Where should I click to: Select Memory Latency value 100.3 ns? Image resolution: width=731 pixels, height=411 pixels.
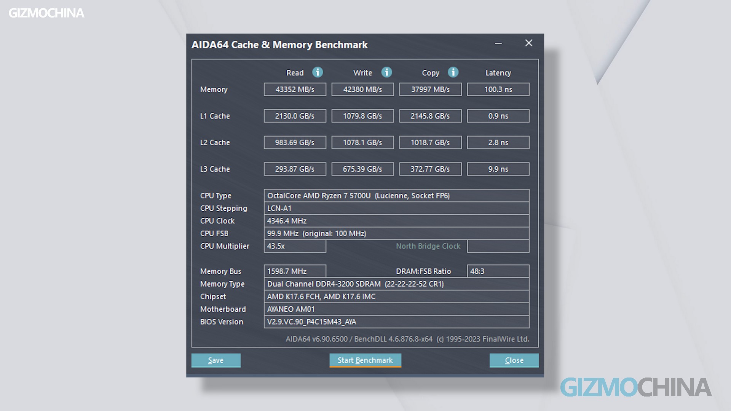click(498, 89)
